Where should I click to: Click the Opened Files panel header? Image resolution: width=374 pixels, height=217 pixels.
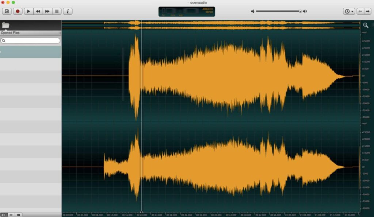point(31,33)
